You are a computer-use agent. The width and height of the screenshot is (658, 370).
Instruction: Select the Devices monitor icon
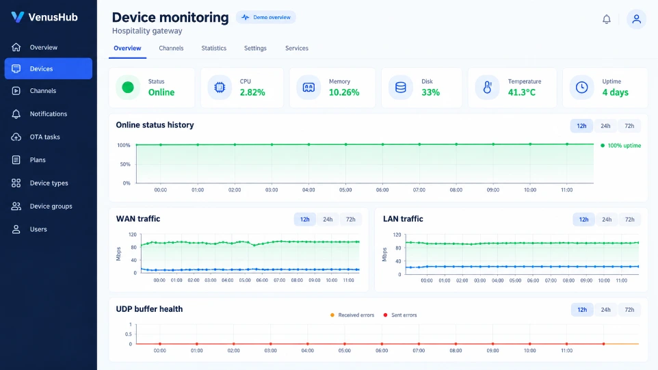16,69
